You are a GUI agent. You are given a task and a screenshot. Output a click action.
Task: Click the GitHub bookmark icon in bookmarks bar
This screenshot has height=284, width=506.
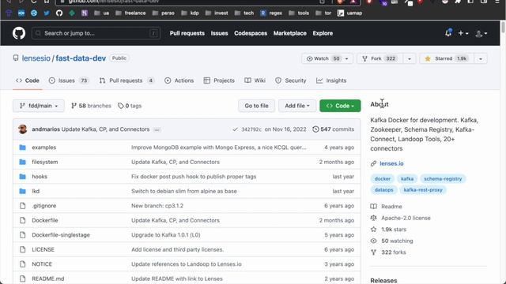[59, 13]
